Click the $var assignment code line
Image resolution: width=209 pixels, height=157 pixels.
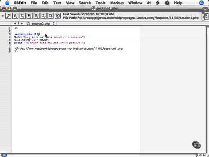coord(50,37)
